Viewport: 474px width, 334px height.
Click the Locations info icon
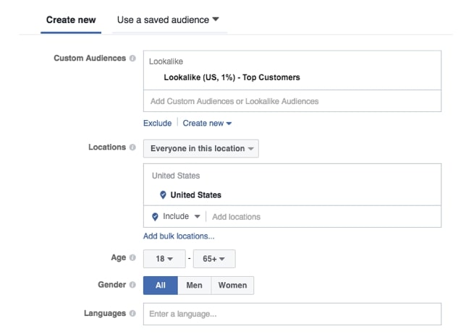(x=132, y=147)
